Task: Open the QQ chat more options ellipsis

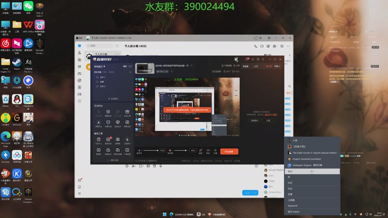Action: 288,46
